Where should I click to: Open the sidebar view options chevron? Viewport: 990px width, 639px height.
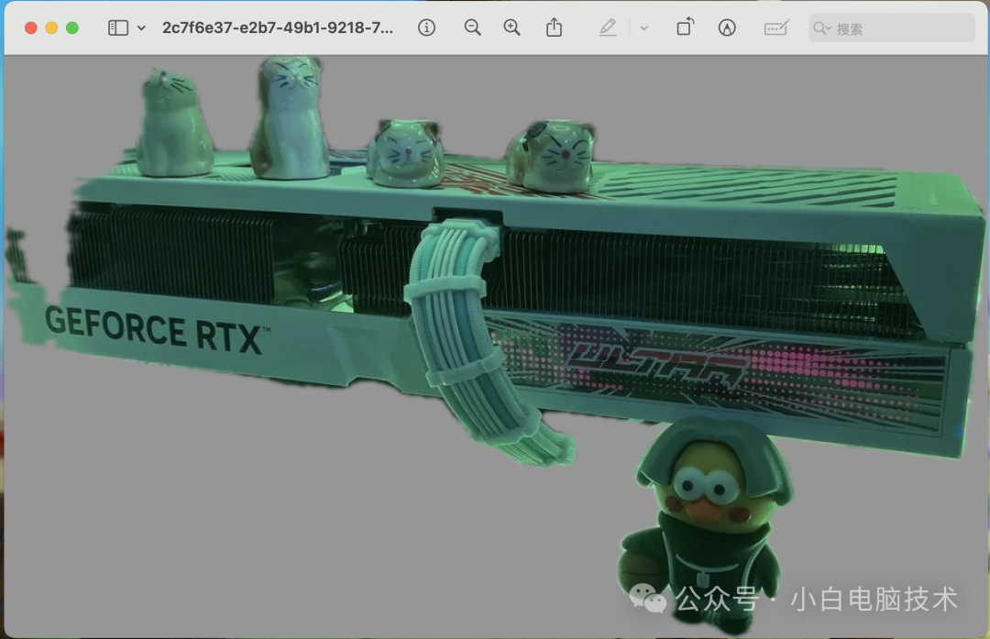click(x=141, y=28)
